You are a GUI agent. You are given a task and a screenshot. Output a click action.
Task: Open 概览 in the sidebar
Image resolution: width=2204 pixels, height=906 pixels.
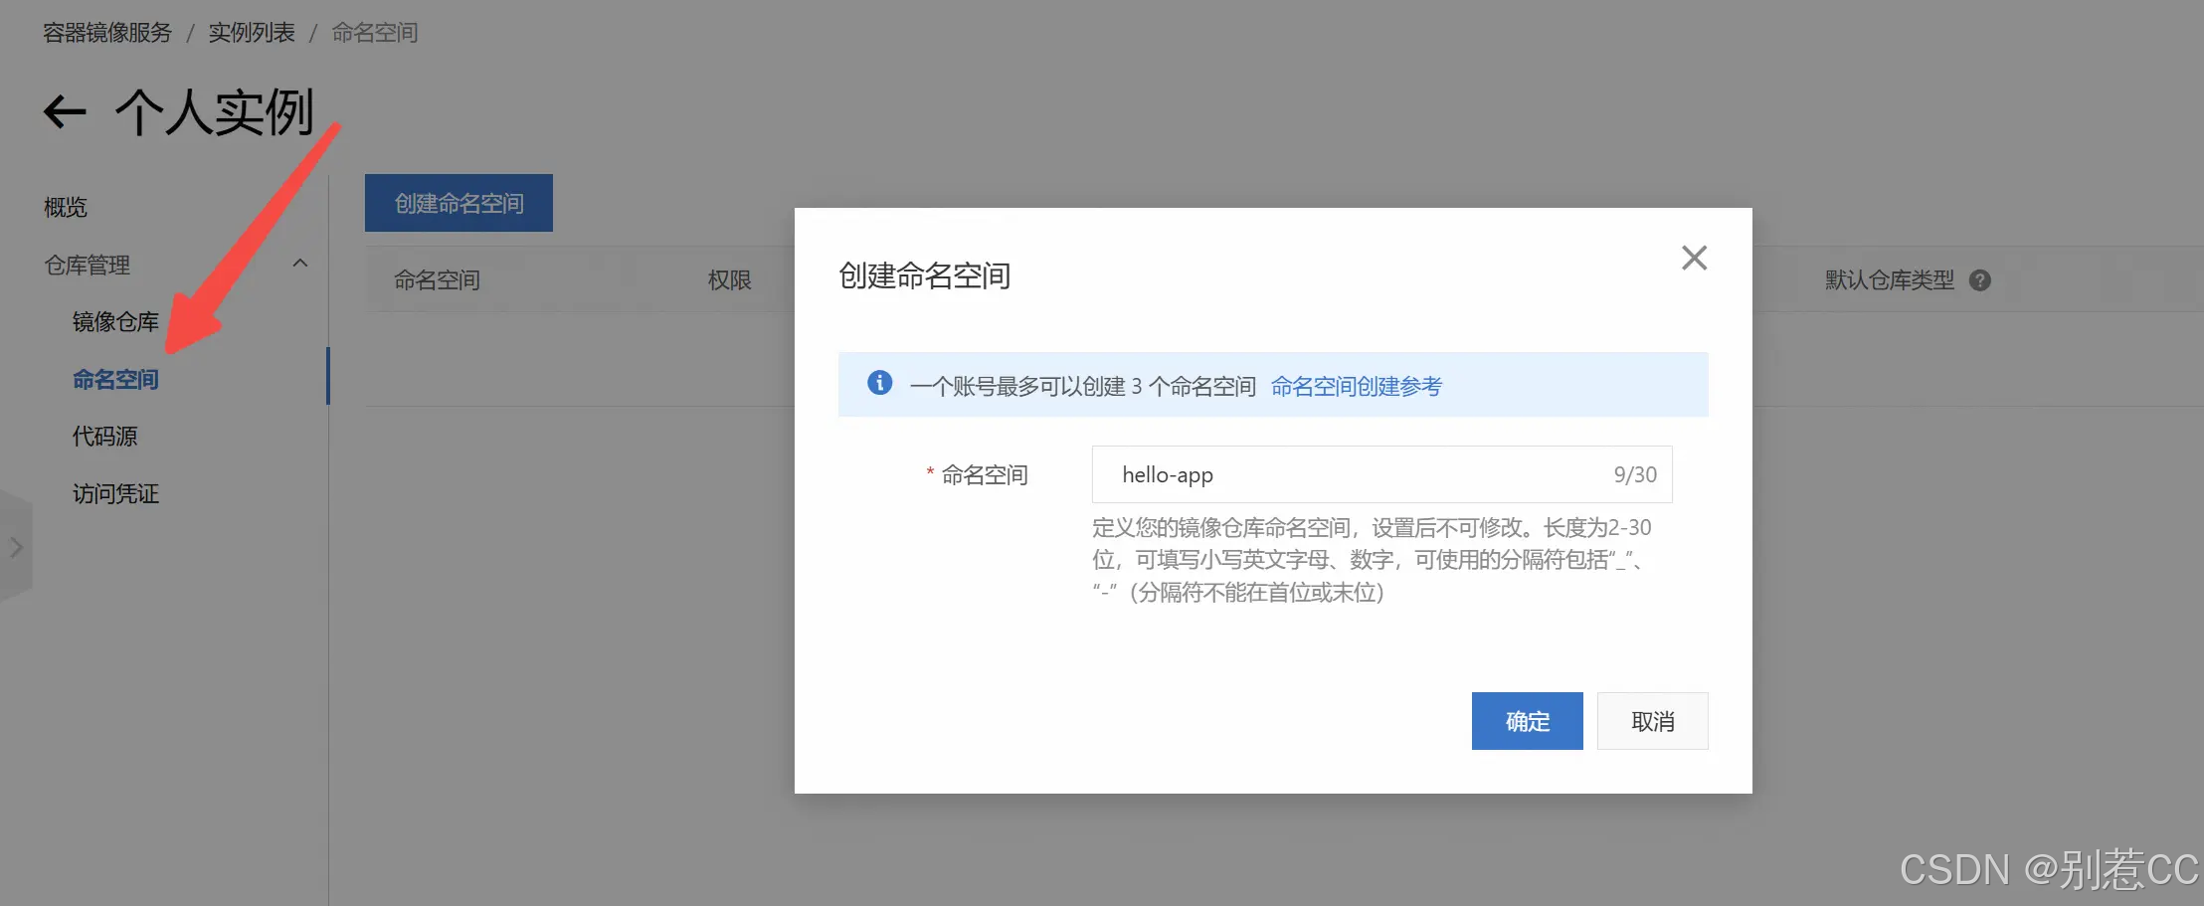point(66,207)
